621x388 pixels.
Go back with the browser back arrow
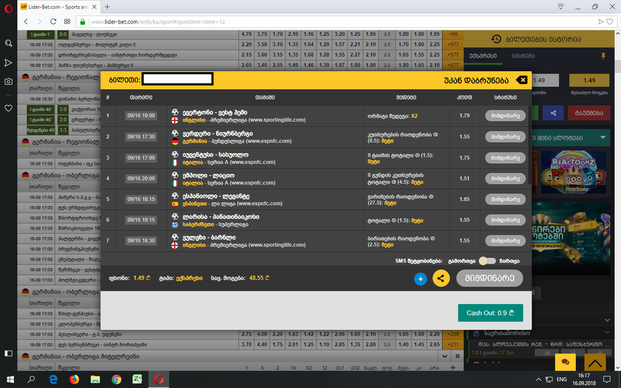26,21
